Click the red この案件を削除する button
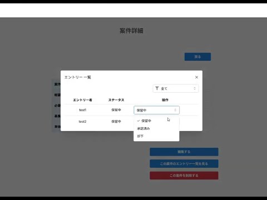The height and width of the screenshot is (200, 267). tap(184, 176)
